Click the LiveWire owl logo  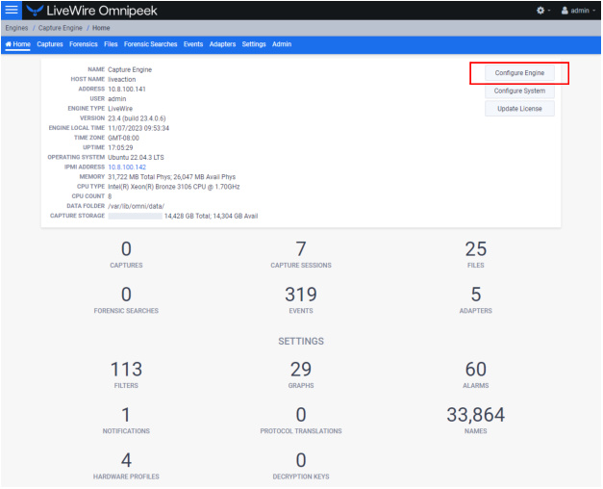point(35,11)
